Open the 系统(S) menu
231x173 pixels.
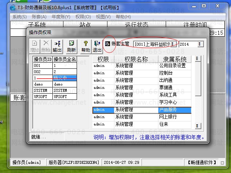tap(19, 17)
